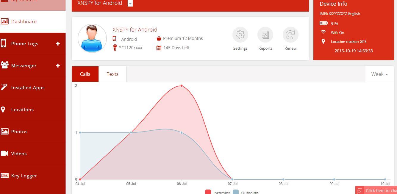
Task: Click the battery icon in Device Info
Action: click(323, 23)
